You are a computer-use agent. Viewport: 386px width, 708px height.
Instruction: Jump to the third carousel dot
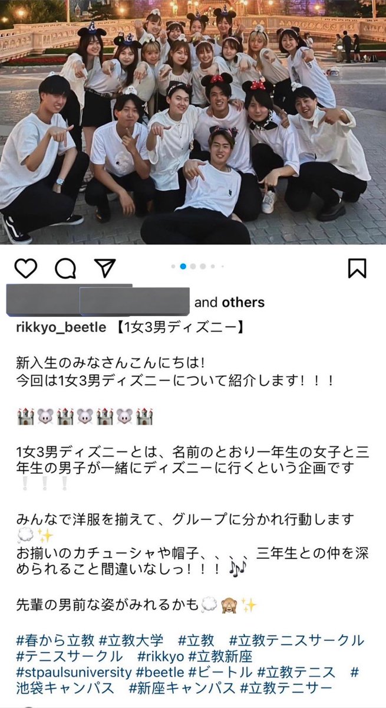193,266
